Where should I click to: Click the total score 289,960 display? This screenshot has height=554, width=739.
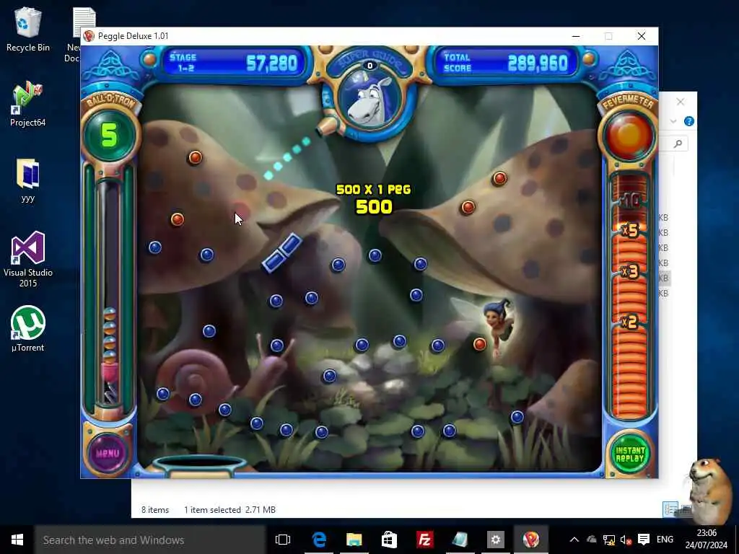click(x=538, y=63)
